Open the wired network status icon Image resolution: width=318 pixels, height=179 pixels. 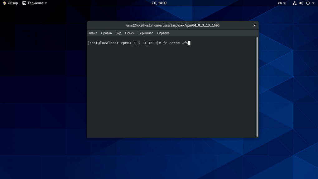point(295,3)
